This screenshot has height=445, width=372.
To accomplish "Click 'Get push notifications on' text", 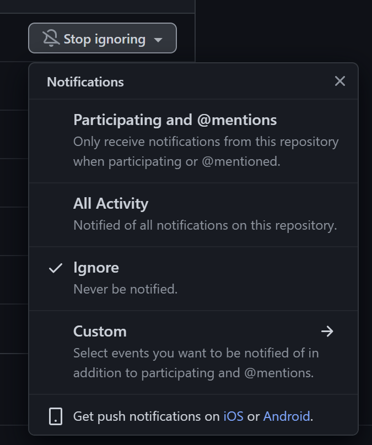I will [146, 416].
